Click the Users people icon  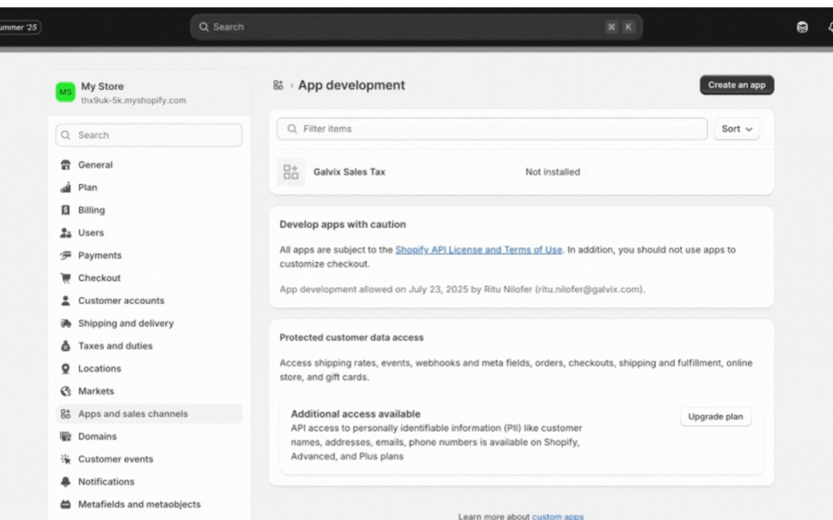pos(66,233)
